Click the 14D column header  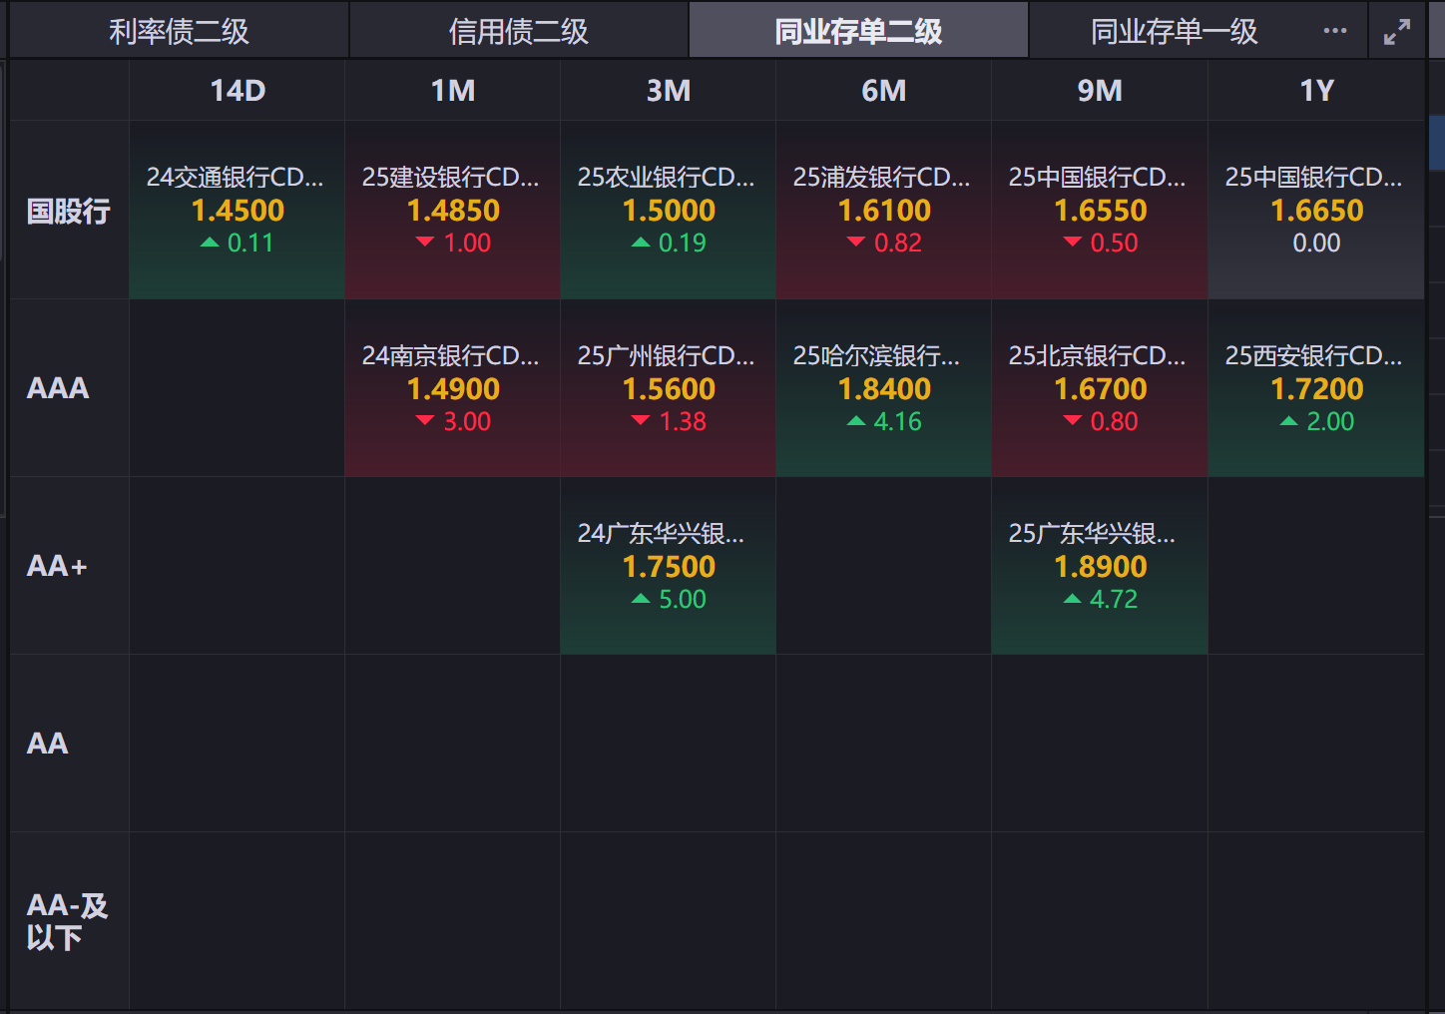pos(238,91)
